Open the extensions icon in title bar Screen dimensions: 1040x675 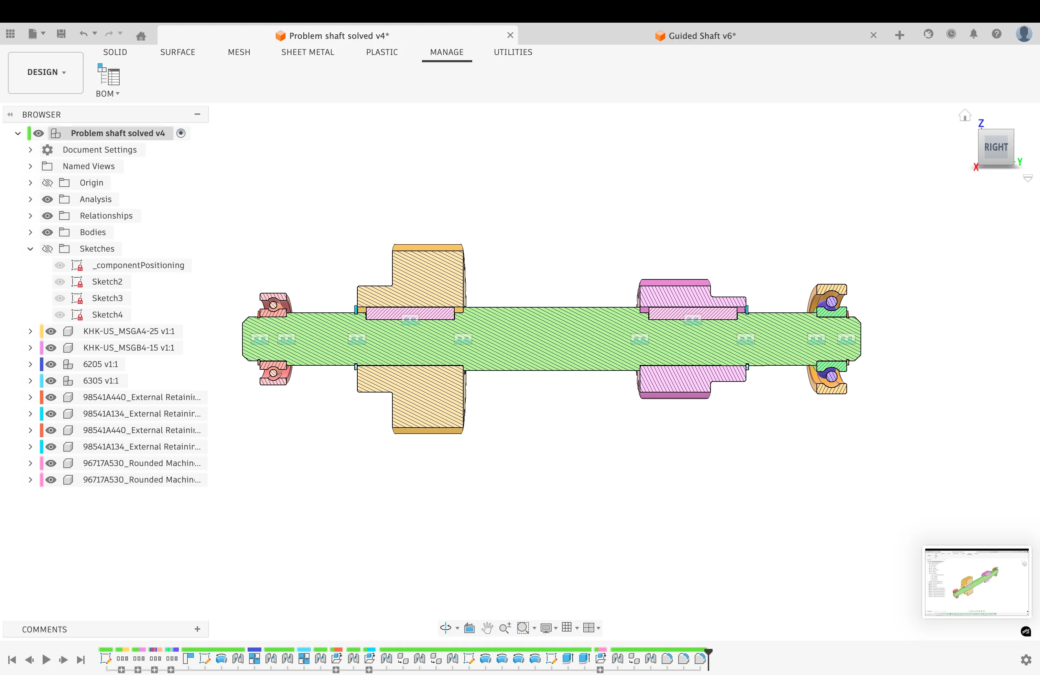[928, 34]
